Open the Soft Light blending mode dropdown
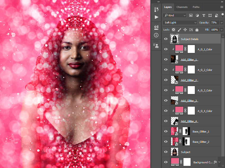 tap(180, 22)
